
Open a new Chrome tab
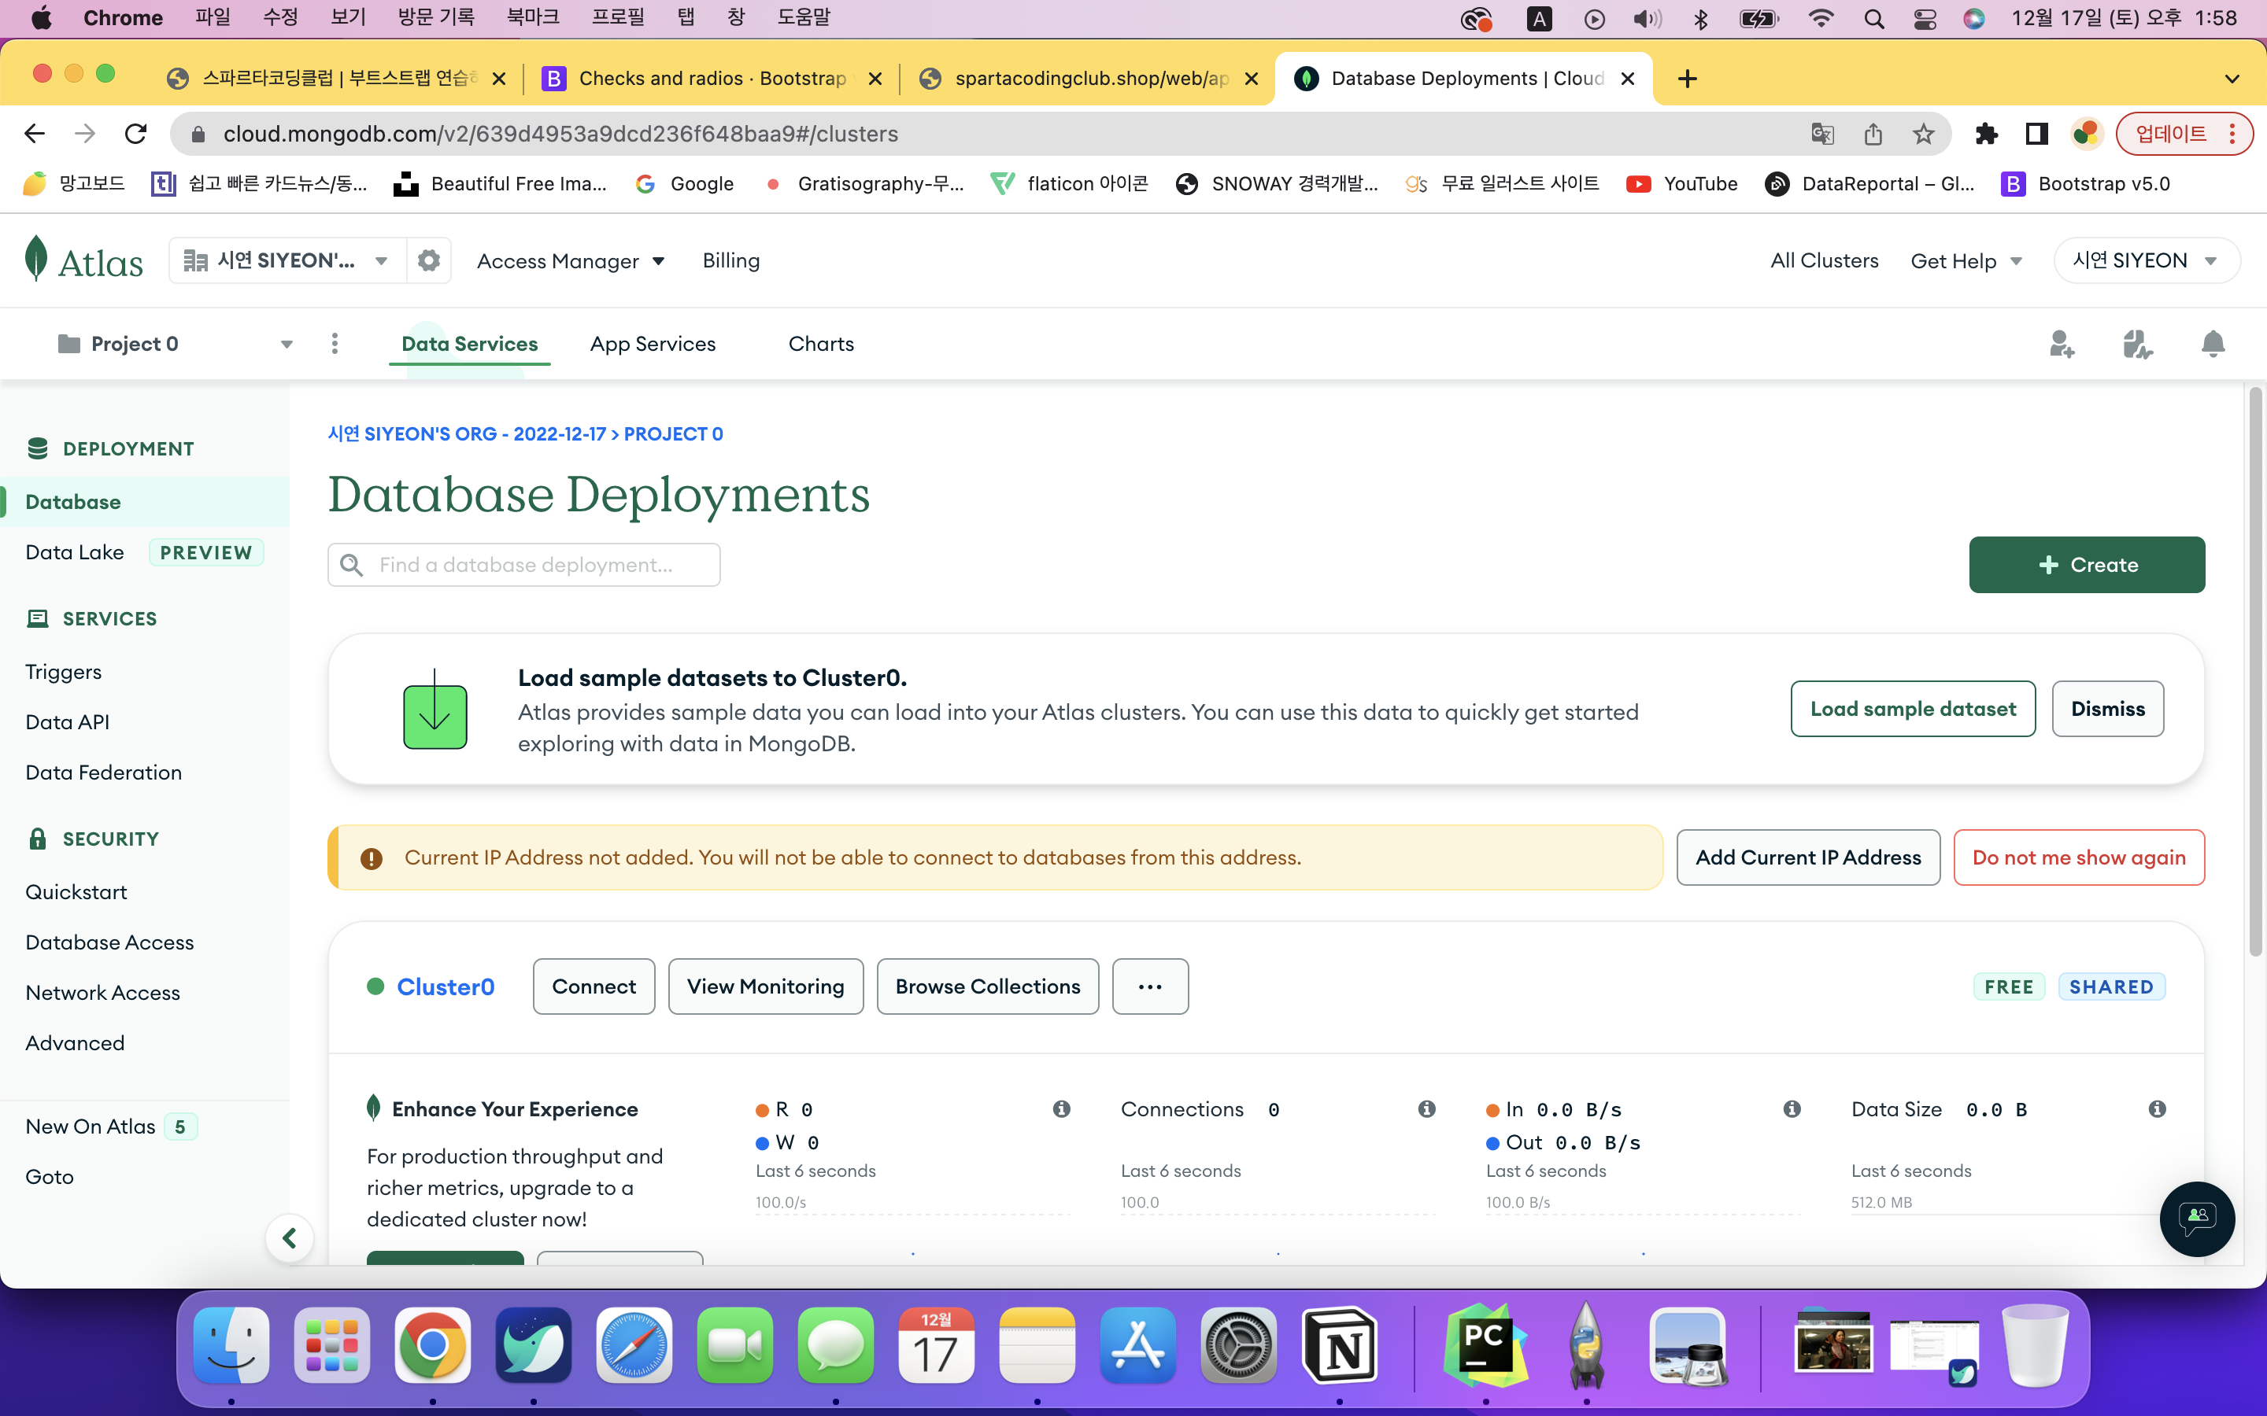(1687, 79)
